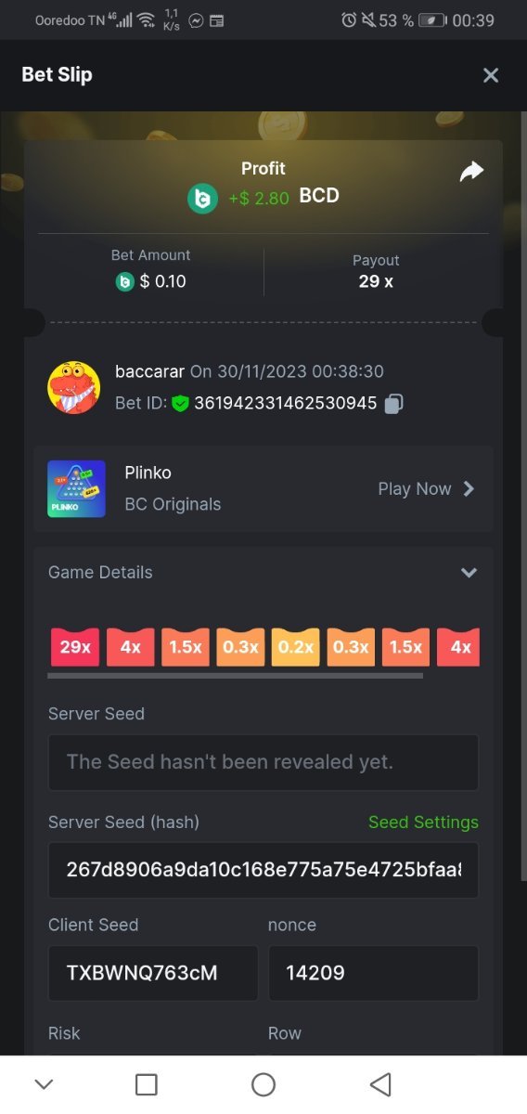This screenshot has height=1114, width=527.
Task: Open Seed Settings
Action: [423, 823]
